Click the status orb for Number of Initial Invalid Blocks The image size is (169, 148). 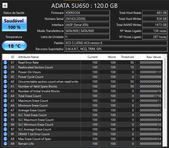pos(5,91)
